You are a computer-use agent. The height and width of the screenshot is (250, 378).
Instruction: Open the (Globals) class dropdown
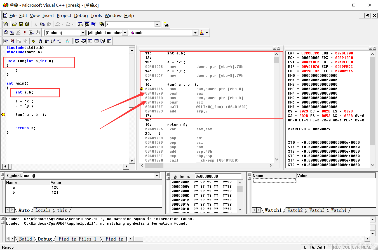[x=83, y=33]
